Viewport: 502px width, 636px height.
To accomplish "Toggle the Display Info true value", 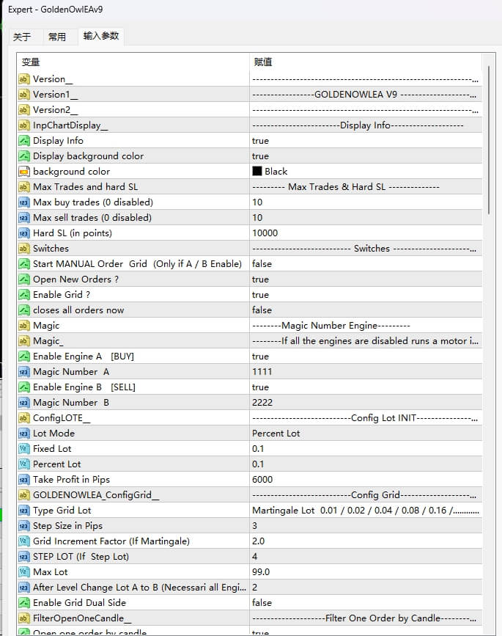I will (366, 141).
